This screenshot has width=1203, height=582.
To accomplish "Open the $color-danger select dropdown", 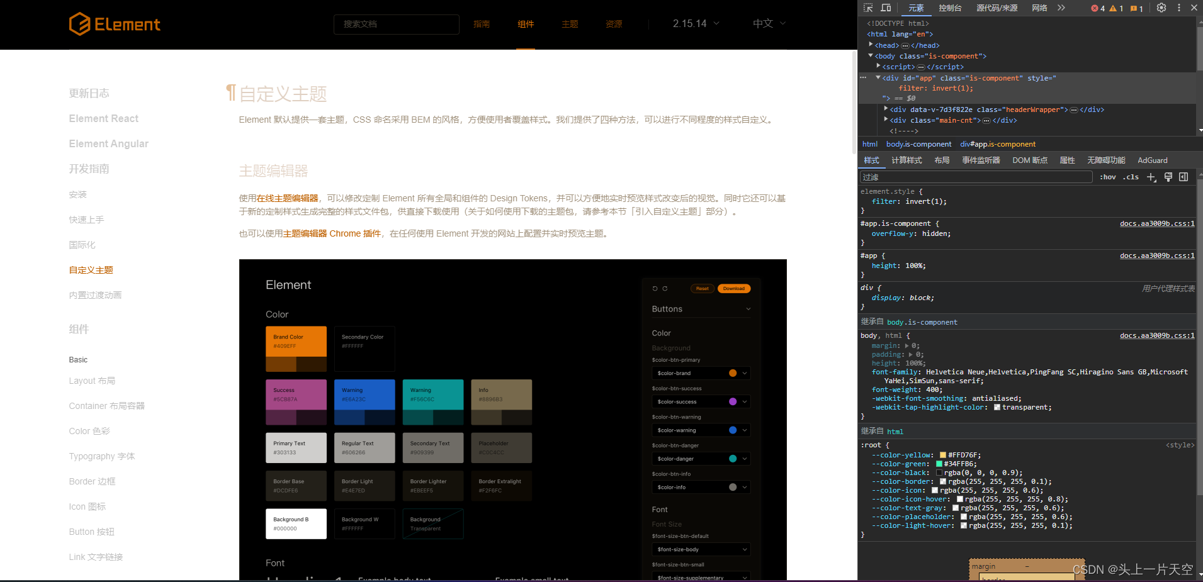I will pos(701,459).
